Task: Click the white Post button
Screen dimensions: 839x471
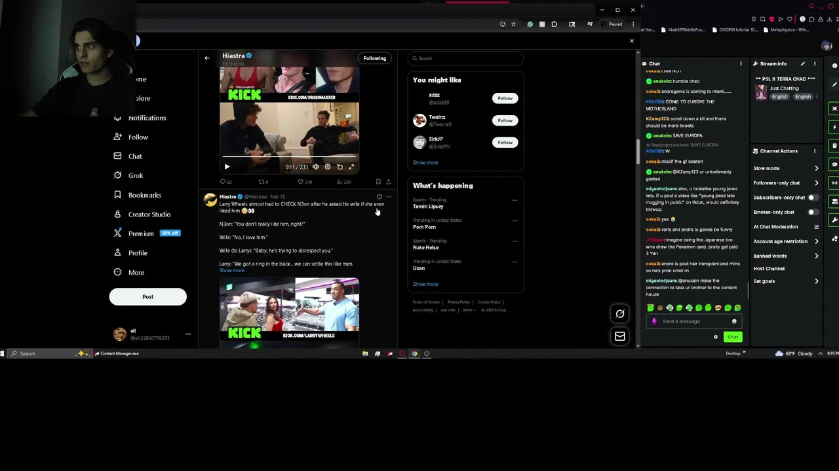Action: click(148, 297)
